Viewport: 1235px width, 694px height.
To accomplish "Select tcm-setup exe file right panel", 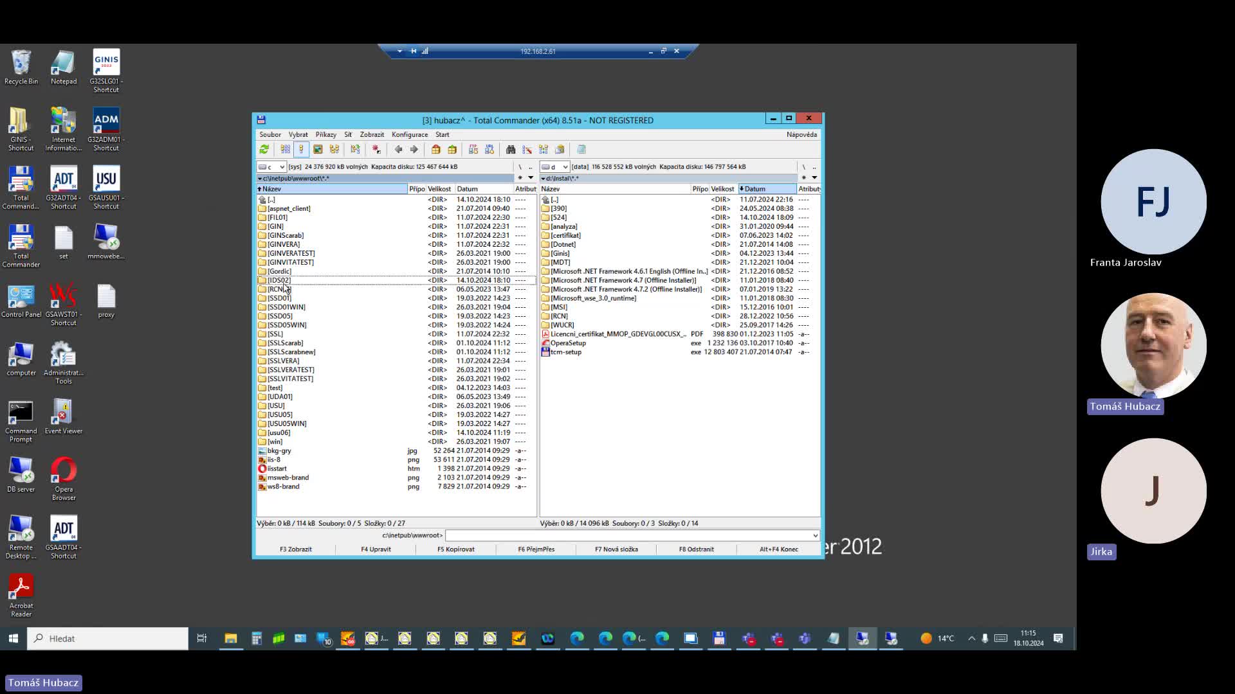I will click(x=567, y=351).
